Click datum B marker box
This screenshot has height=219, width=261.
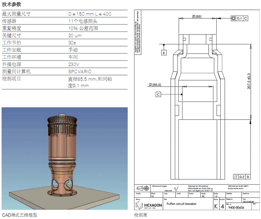pyautogui.click(x=164, y=53)
